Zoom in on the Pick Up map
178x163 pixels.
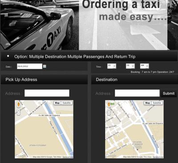pos(19,111)
